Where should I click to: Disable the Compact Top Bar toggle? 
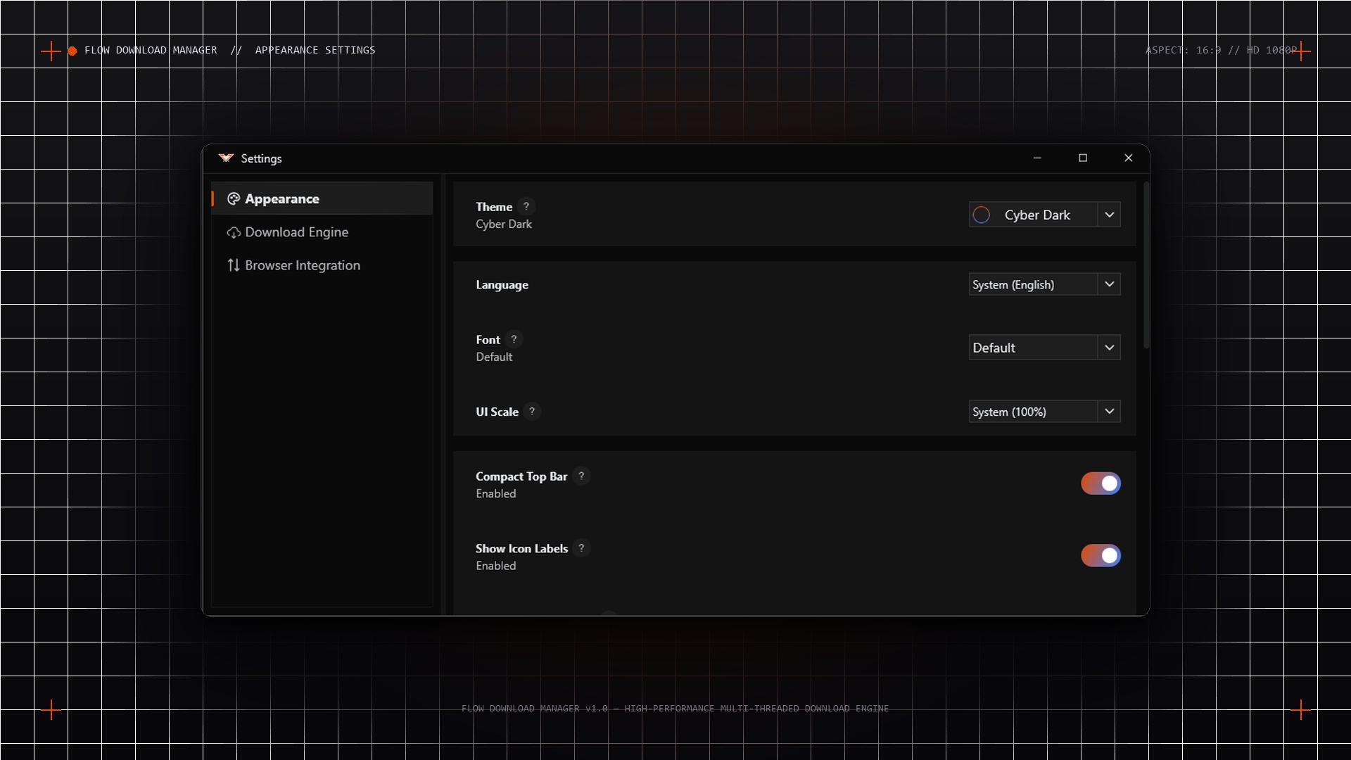1101,483
